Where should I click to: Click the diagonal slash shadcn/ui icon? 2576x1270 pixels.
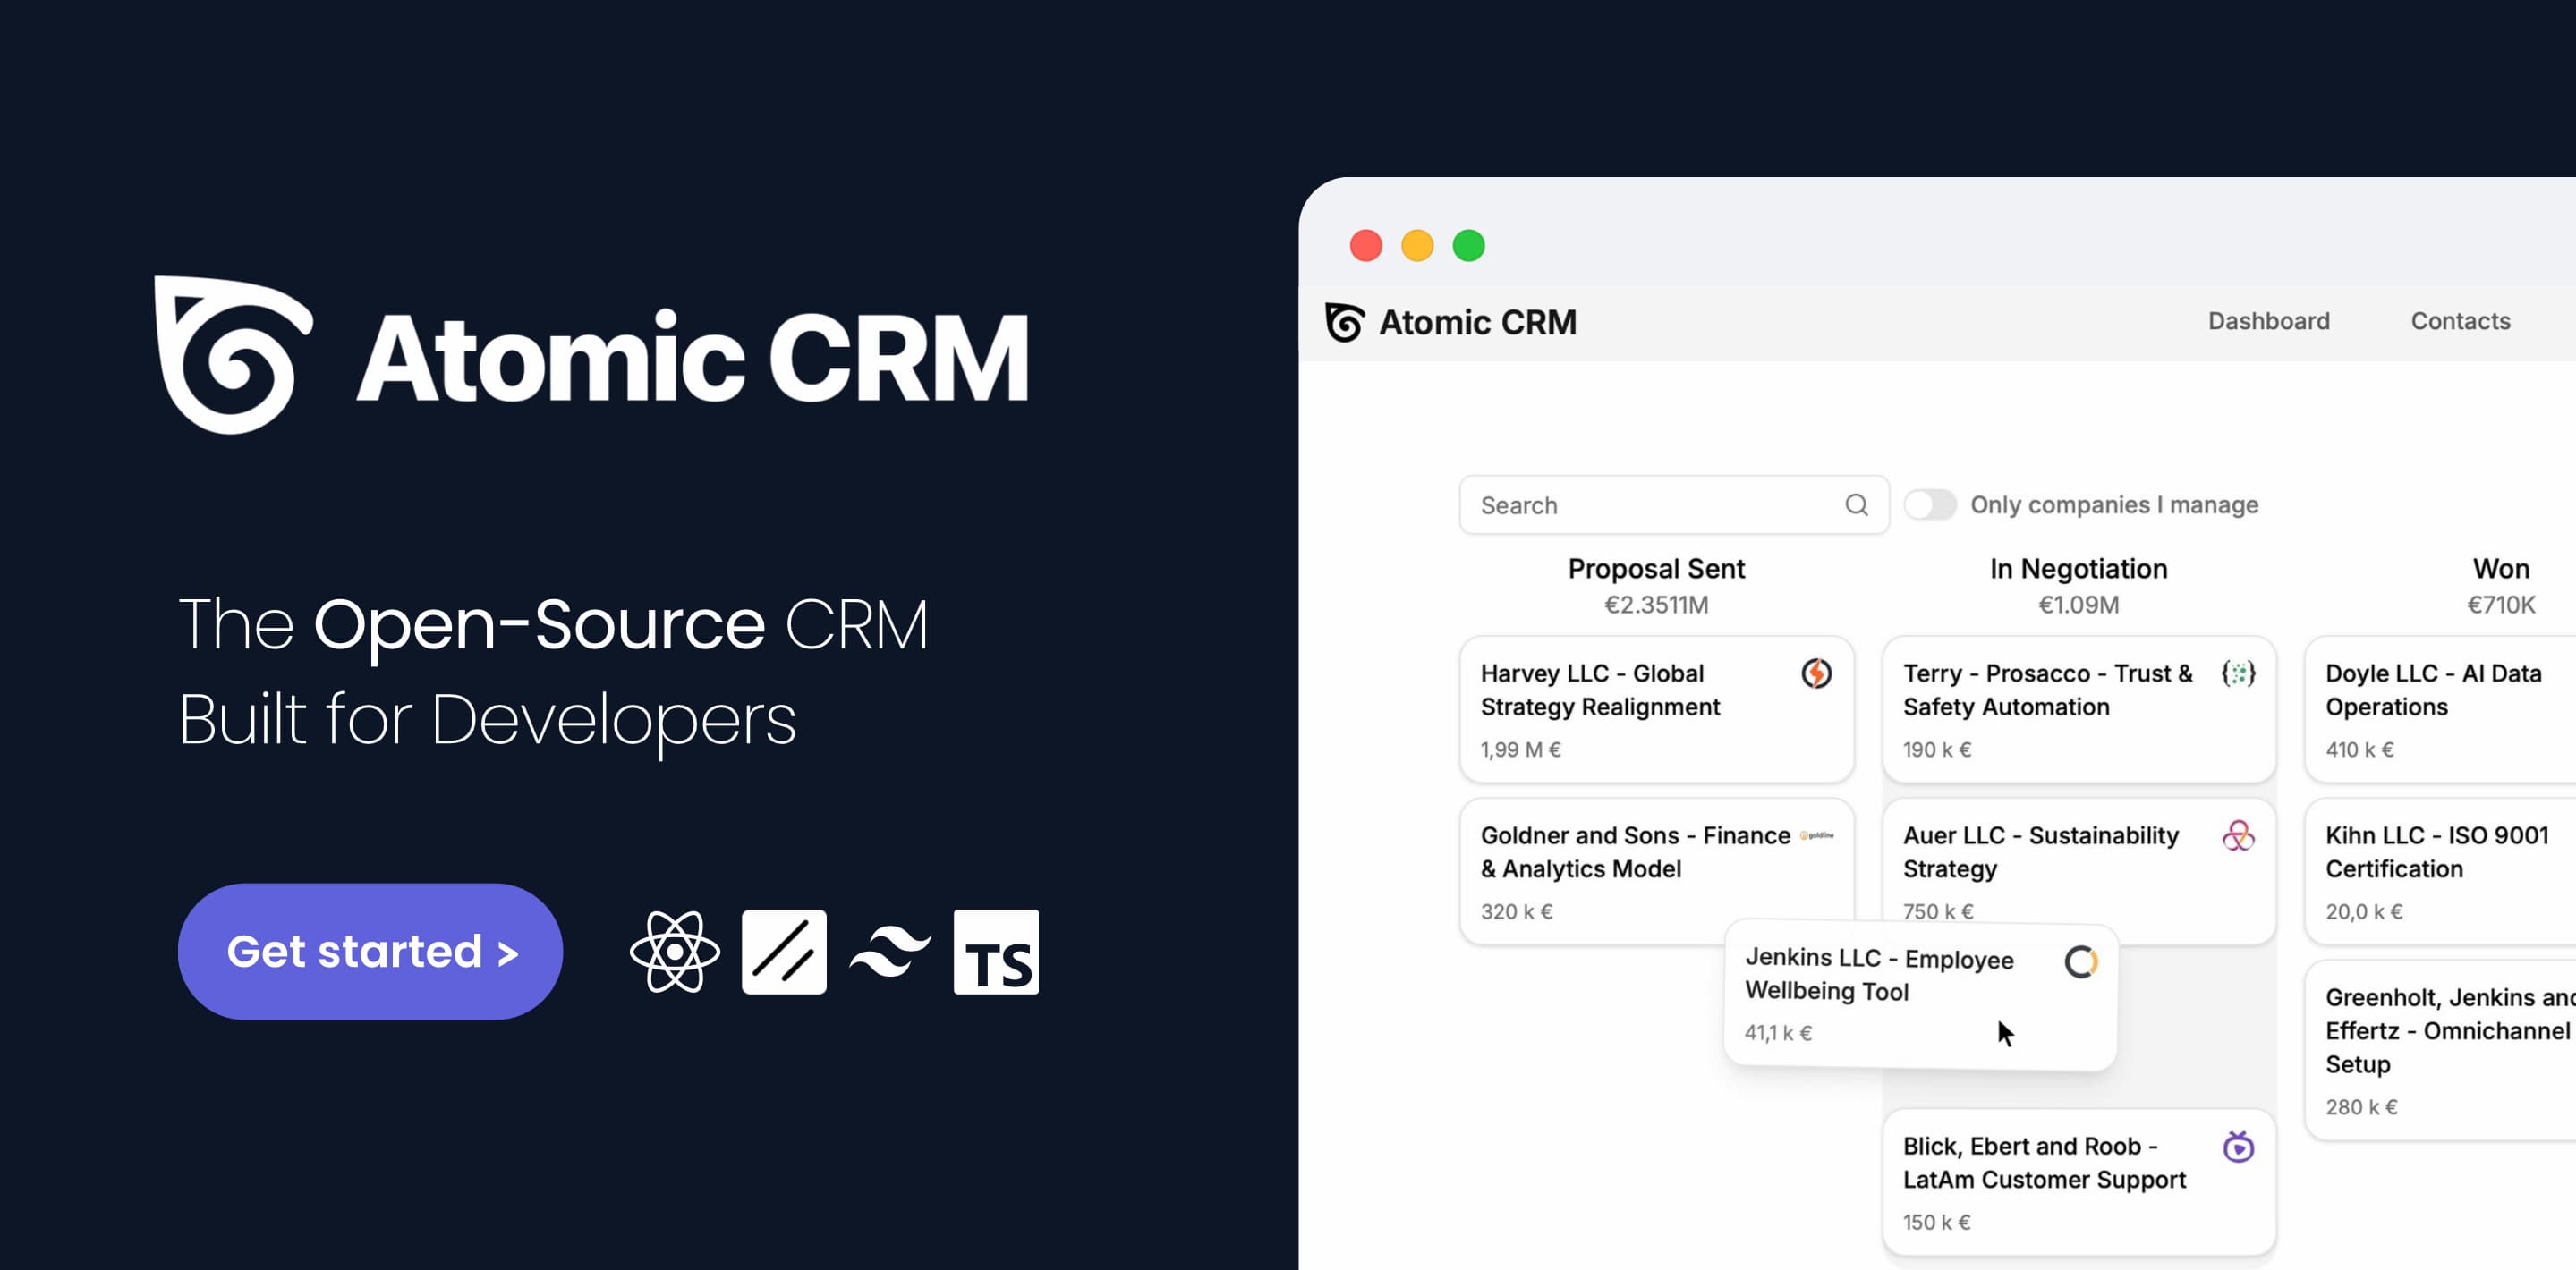pos(784,952)
